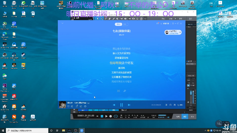Select the listen speaker tool in Studio One
The height and width of the screenshot is (133, 237).
[x=125, y=19]
